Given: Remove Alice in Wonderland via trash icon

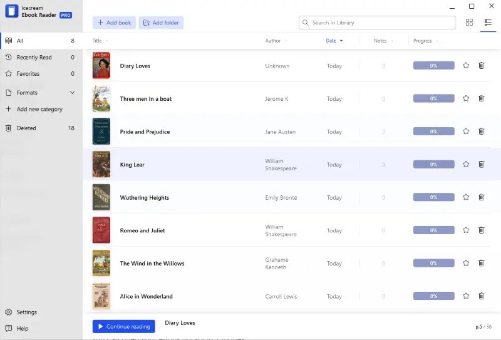Looking at the screenshot, I should tap(481, 296).
